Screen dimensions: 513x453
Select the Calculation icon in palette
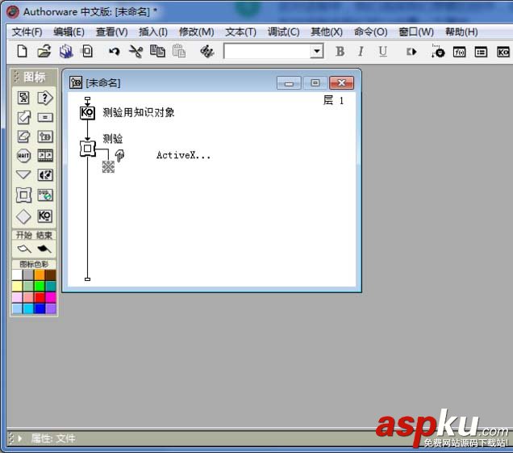click(45, 117)
